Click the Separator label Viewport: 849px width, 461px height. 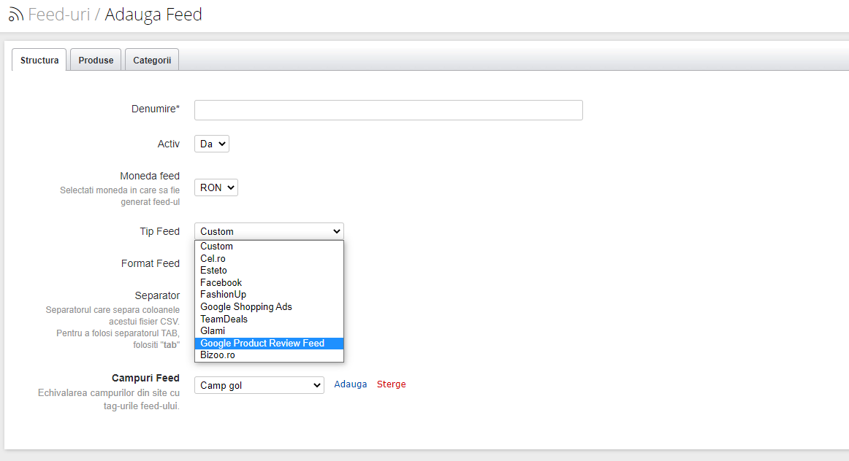(157, 295)
